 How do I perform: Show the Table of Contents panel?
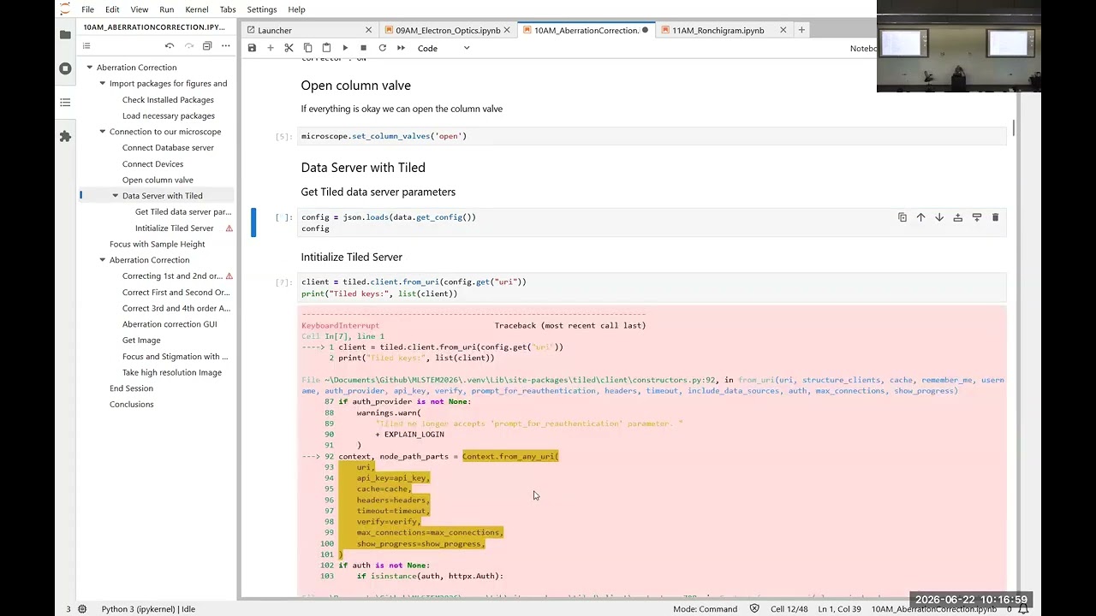coord(65,103)
